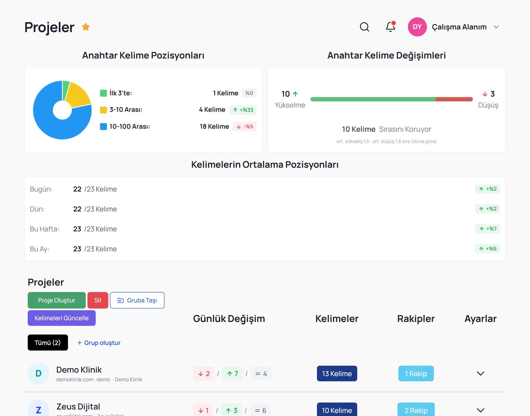
Task: Click the green İlk 3'te legend swatch
Action: [103, 93]
